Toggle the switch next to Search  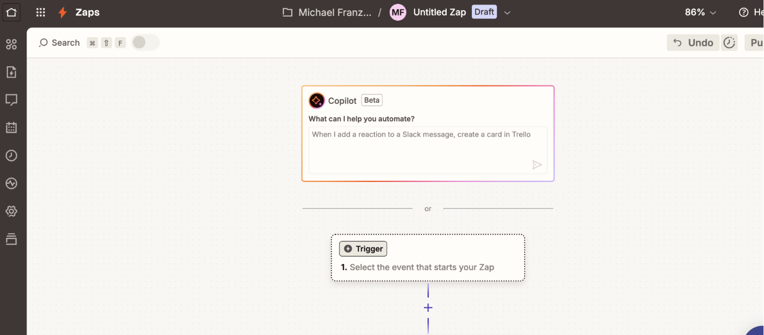pos(145,42)
